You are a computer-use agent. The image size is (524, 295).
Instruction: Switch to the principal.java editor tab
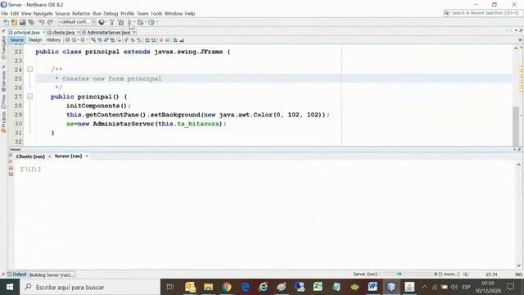[26, 33]
